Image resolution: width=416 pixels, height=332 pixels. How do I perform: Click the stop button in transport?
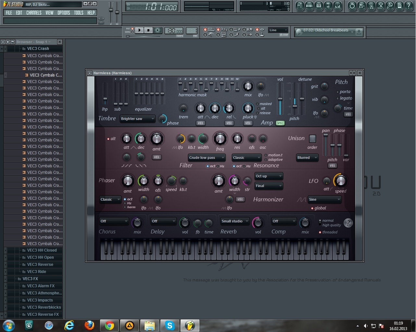pyautogui.click(x=148, y=30)
